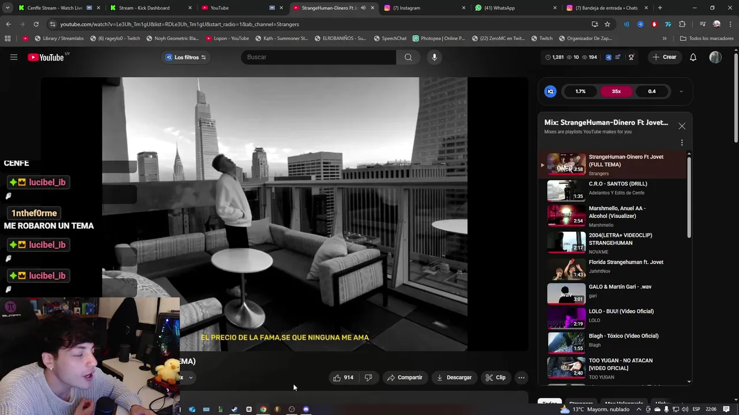Screen dimensions: 739x415
Task: Expand the vidIQ score bar chevron
Action: (x=681, y=91)
